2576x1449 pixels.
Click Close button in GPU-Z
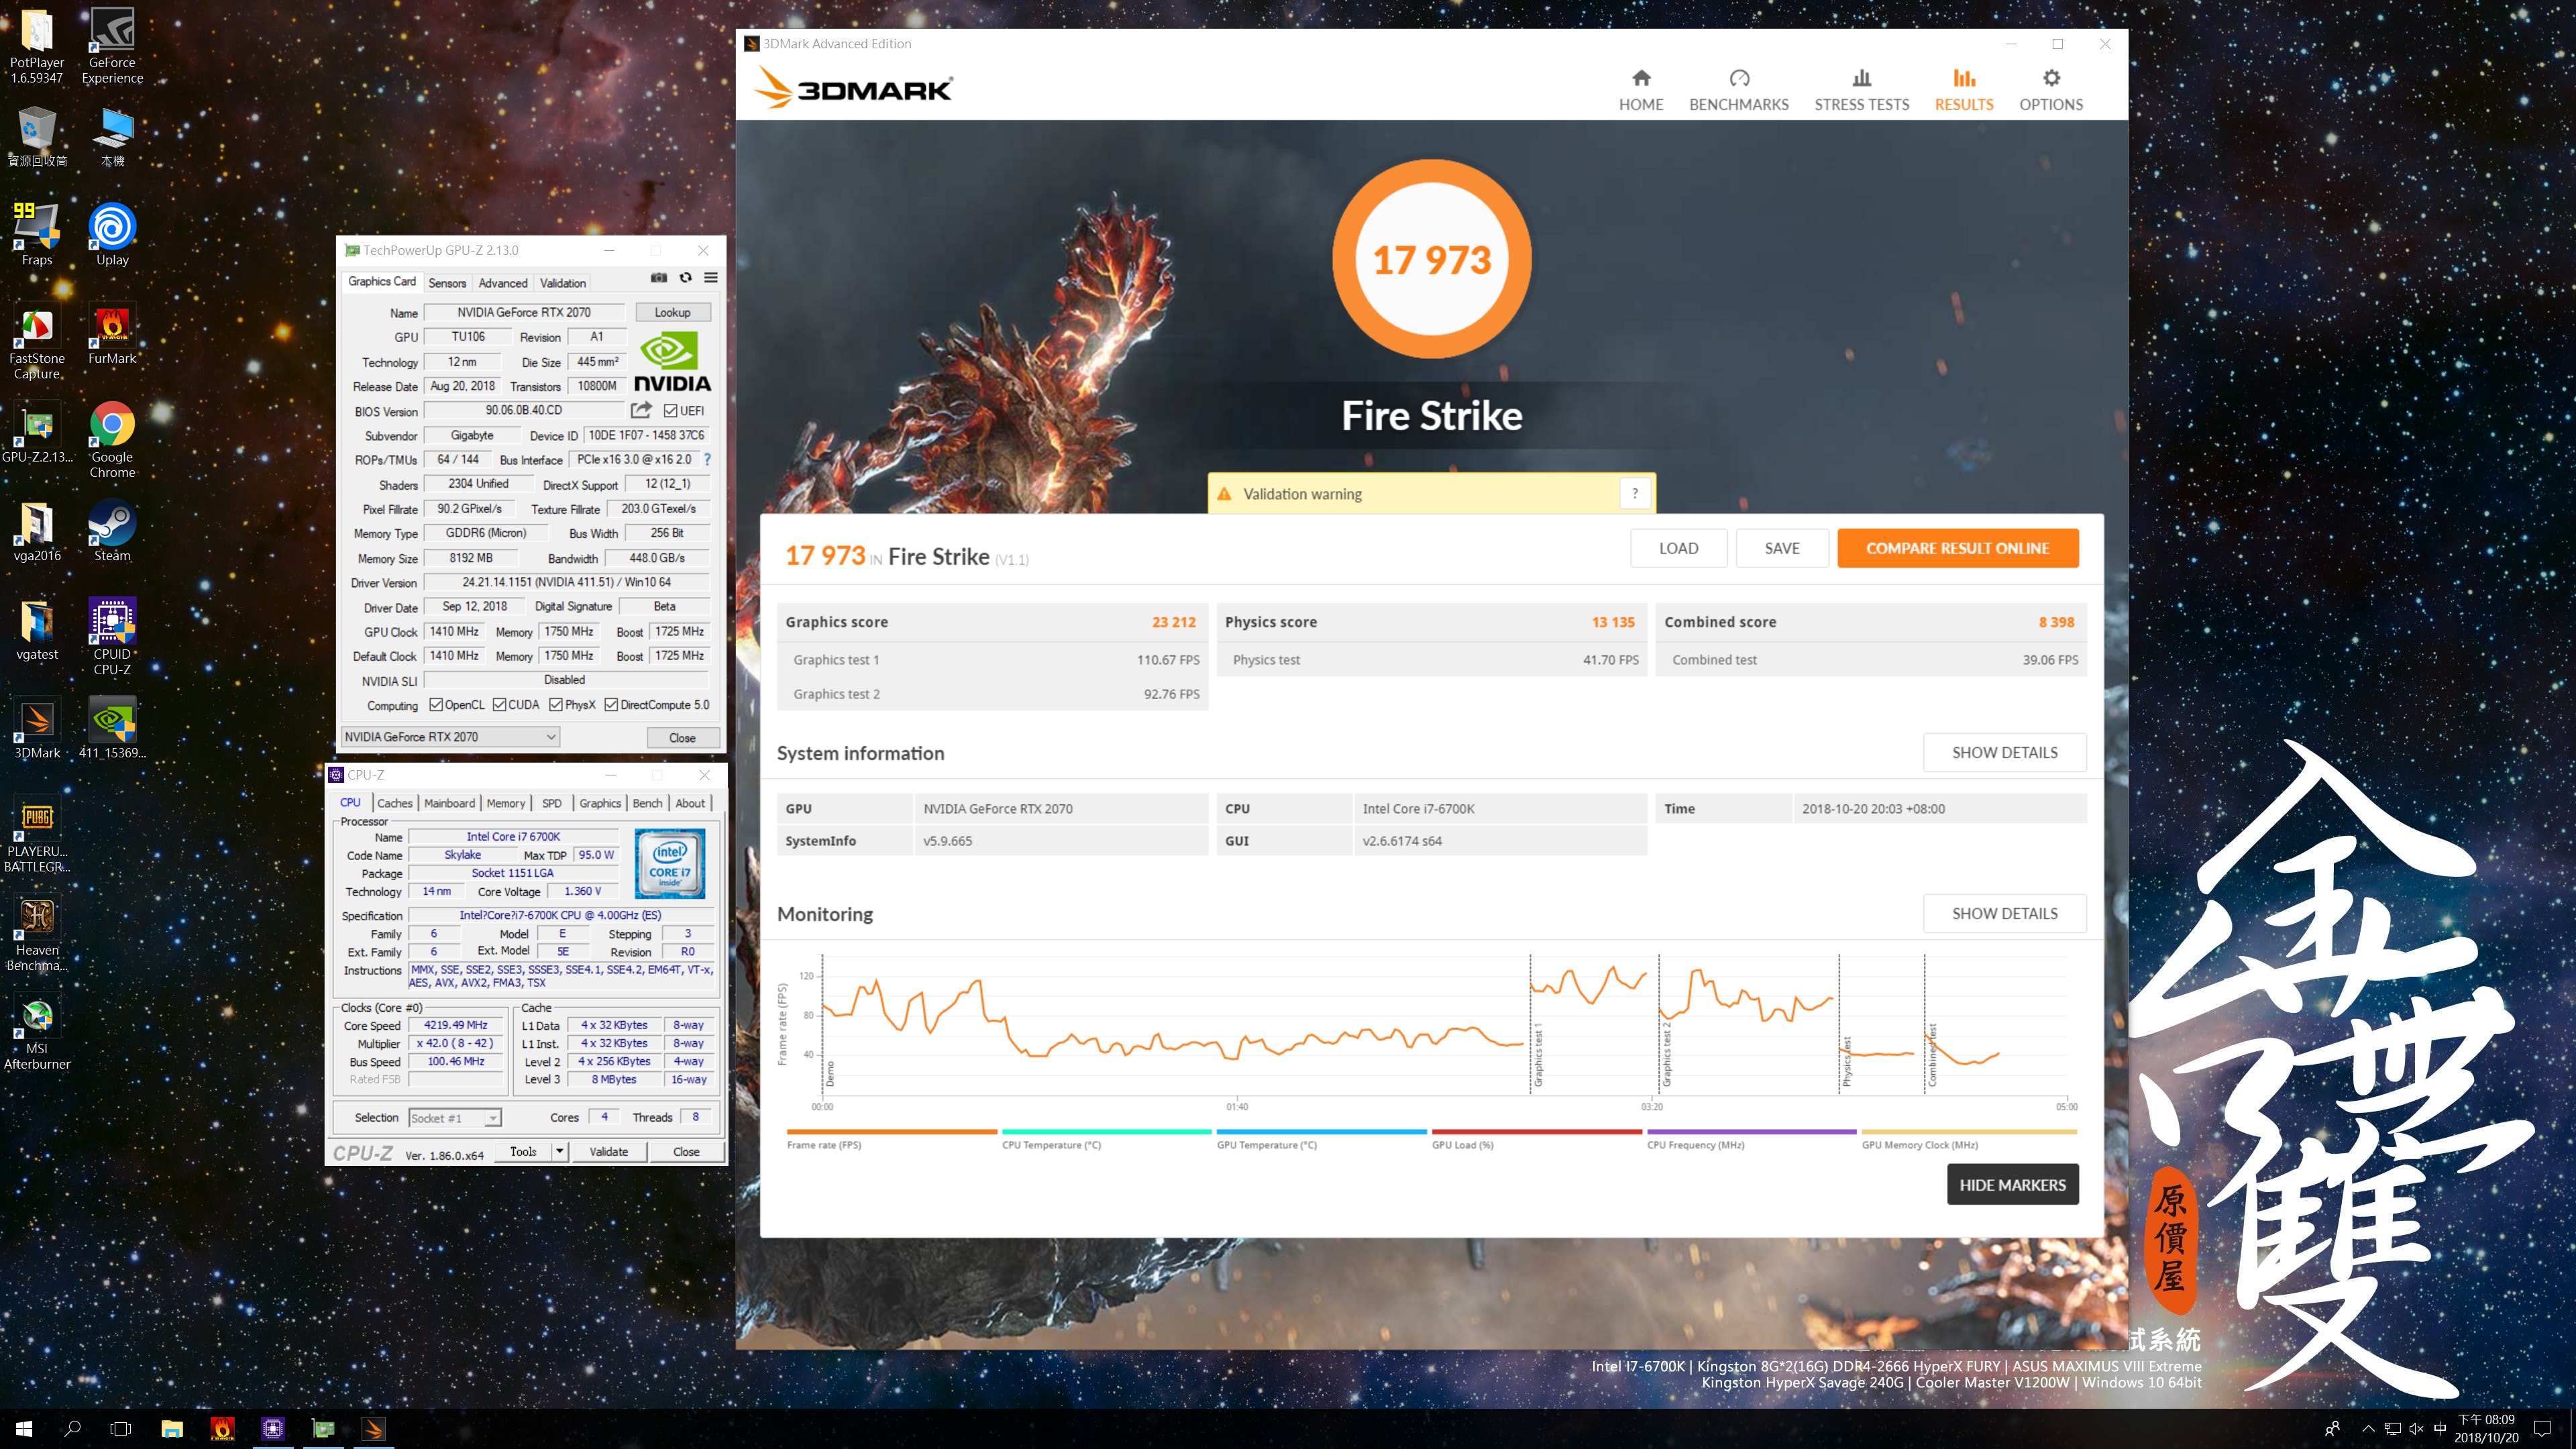point(682,738)
